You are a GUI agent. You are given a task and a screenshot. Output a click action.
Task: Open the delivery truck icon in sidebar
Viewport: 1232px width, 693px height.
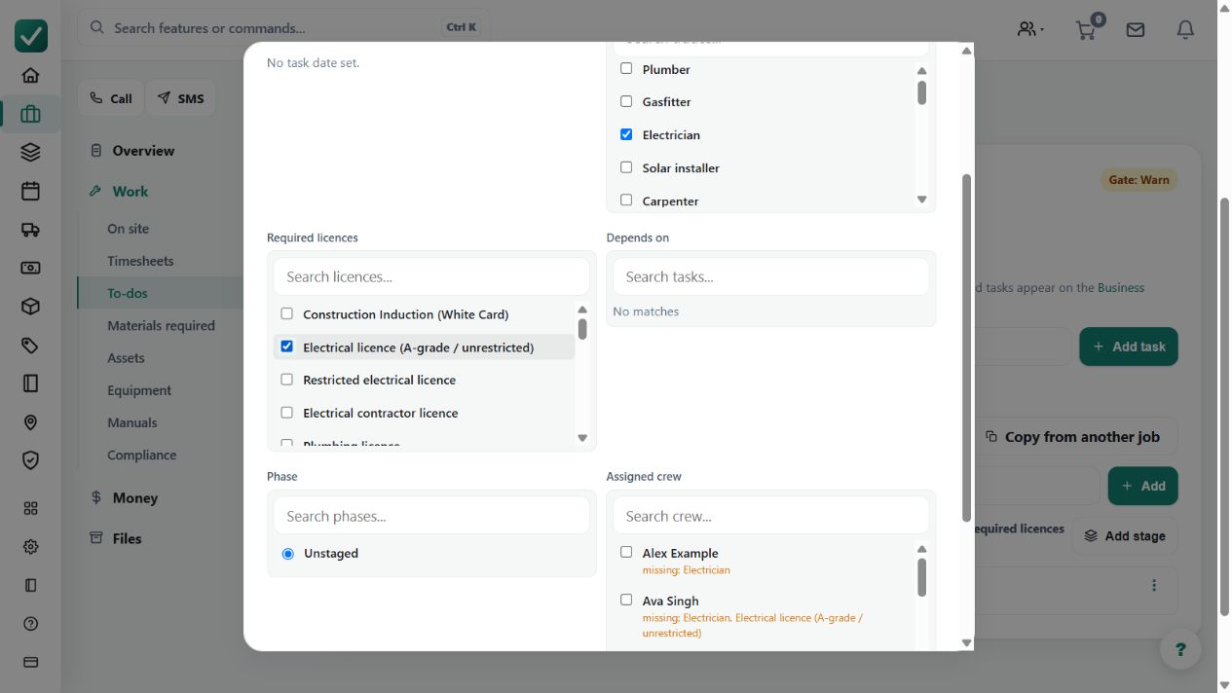30,230
